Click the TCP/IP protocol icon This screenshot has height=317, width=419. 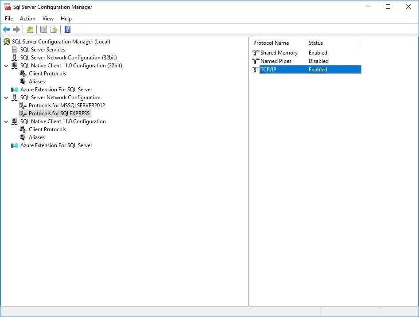pyautogui.click(x=256, y=70)
